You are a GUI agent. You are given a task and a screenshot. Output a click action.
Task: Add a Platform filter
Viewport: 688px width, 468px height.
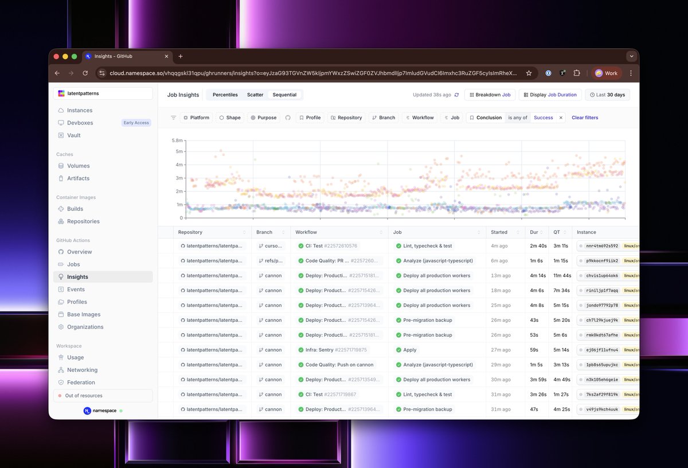click(x=196, y=118)
